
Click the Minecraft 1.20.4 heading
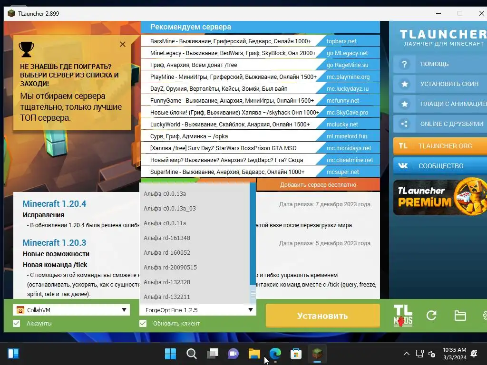(54, 204)
